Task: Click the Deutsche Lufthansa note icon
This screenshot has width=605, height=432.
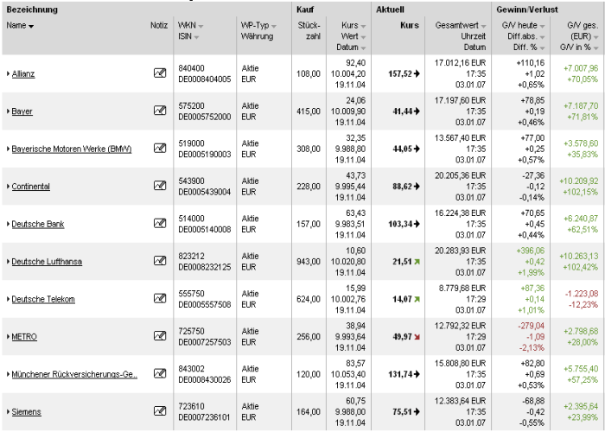Action: 159,261
